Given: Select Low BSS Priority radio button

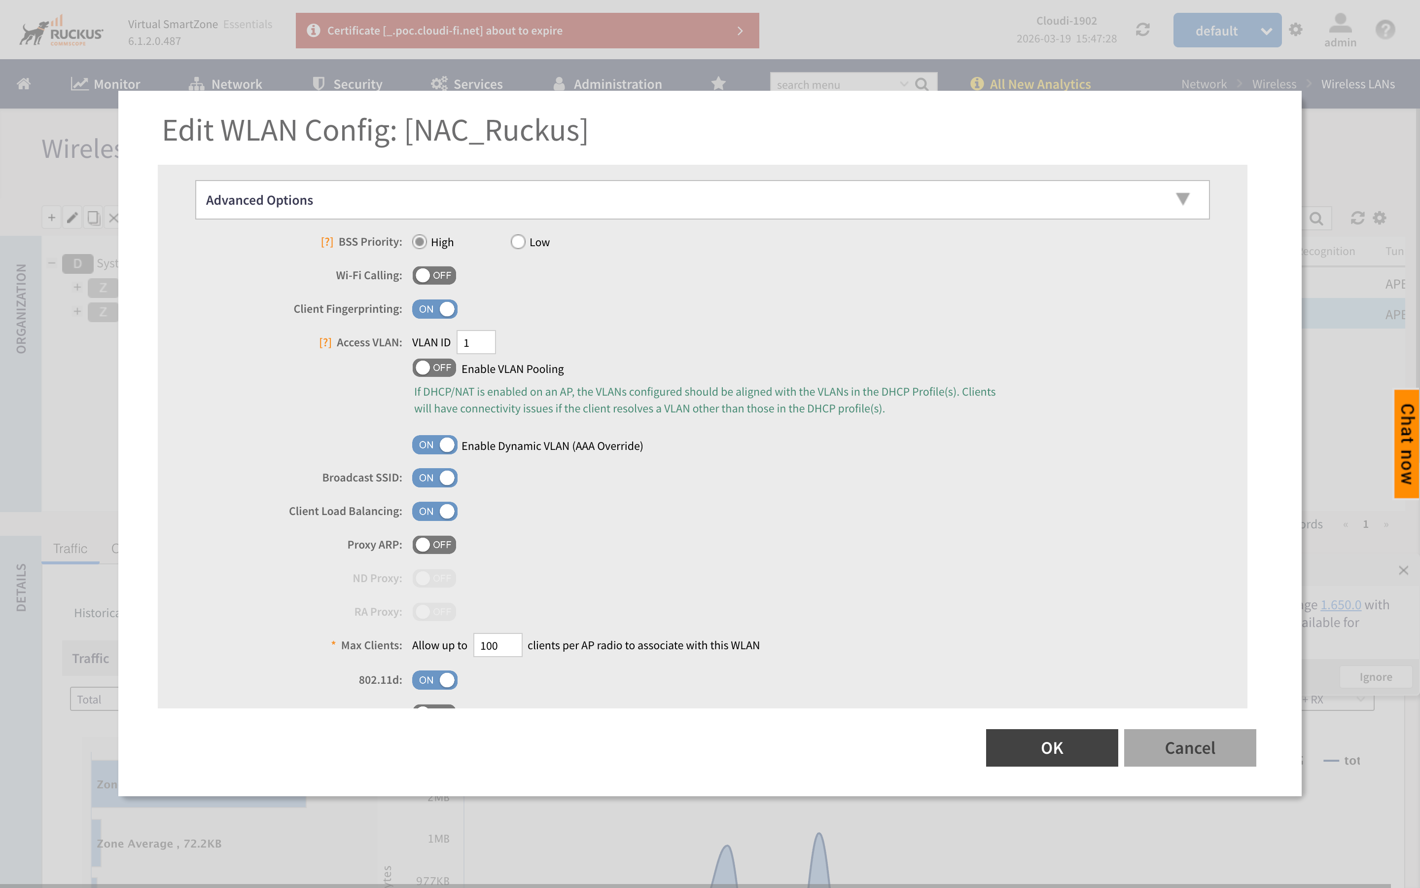Looking at the screenshot, I should 518,242.
